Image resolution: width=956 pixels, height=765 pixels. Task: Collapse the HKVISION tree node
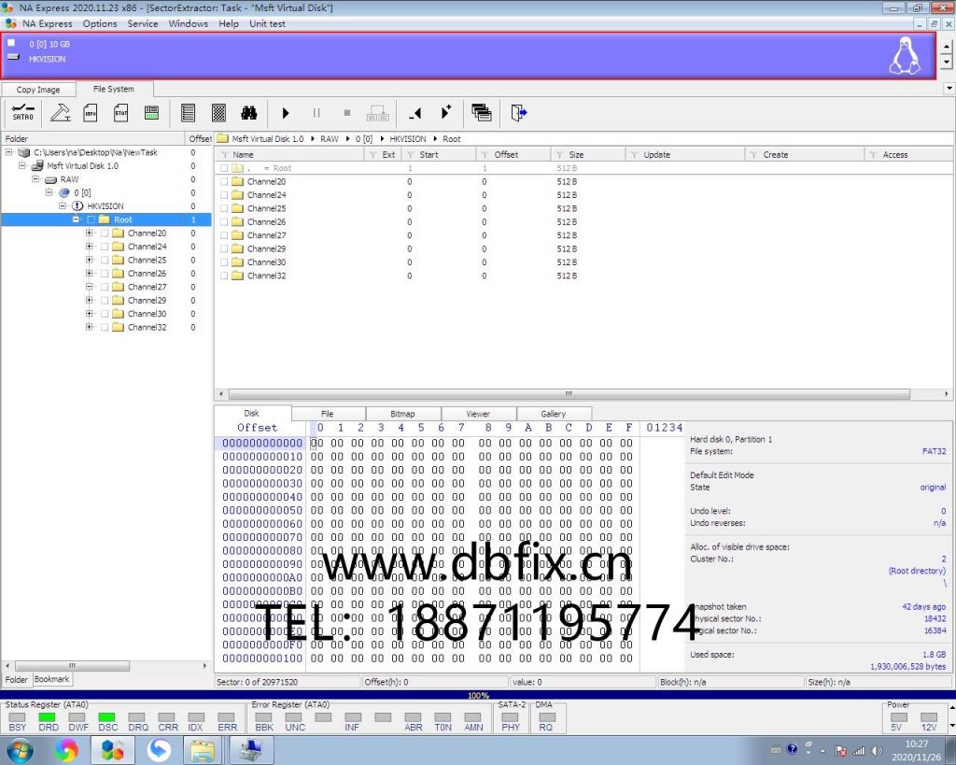click(63, 205)
